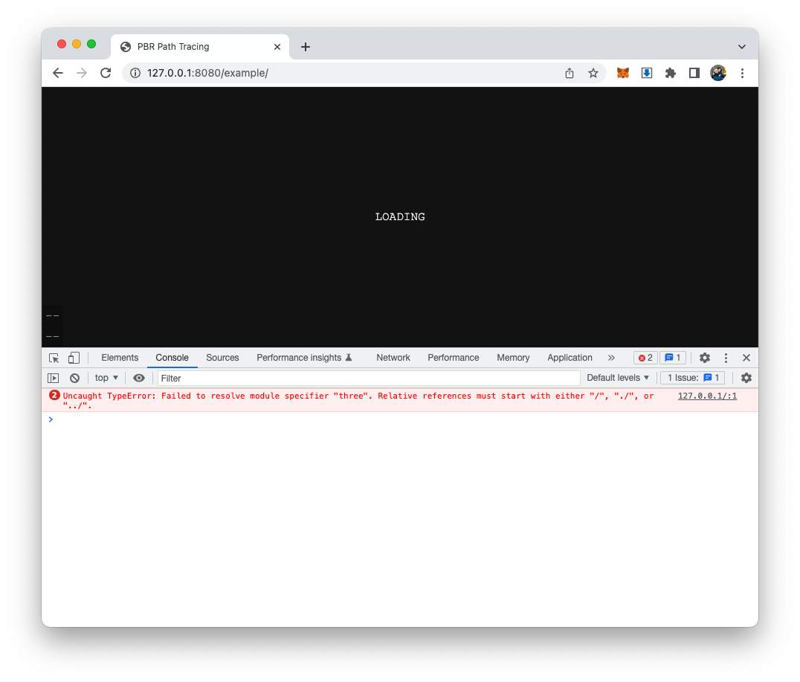The image size is (800, 682).
Task: Open the Performance insights panel
Action: pyautogui.click(x=304, y=358)
